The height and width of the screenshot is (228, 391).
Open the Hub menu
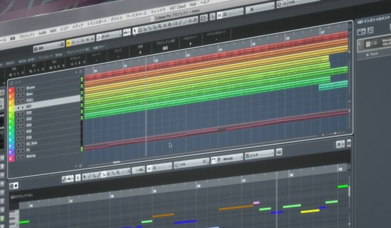pos(193,5)
